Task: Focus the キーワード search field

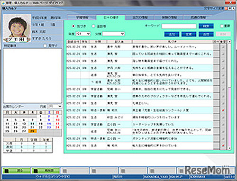Action: tap(179, 26)
